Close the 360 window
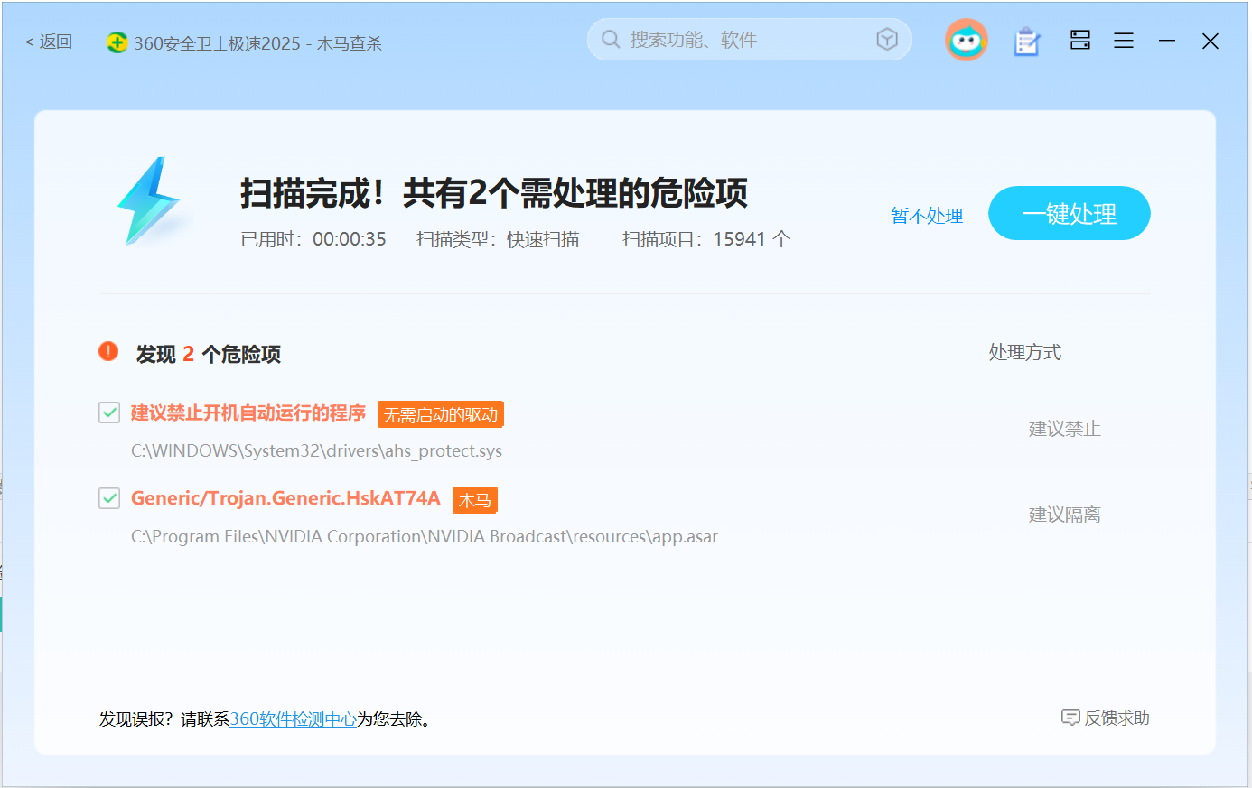Viewport: 1252px width, 788px height. click(x=1210, y=41)
